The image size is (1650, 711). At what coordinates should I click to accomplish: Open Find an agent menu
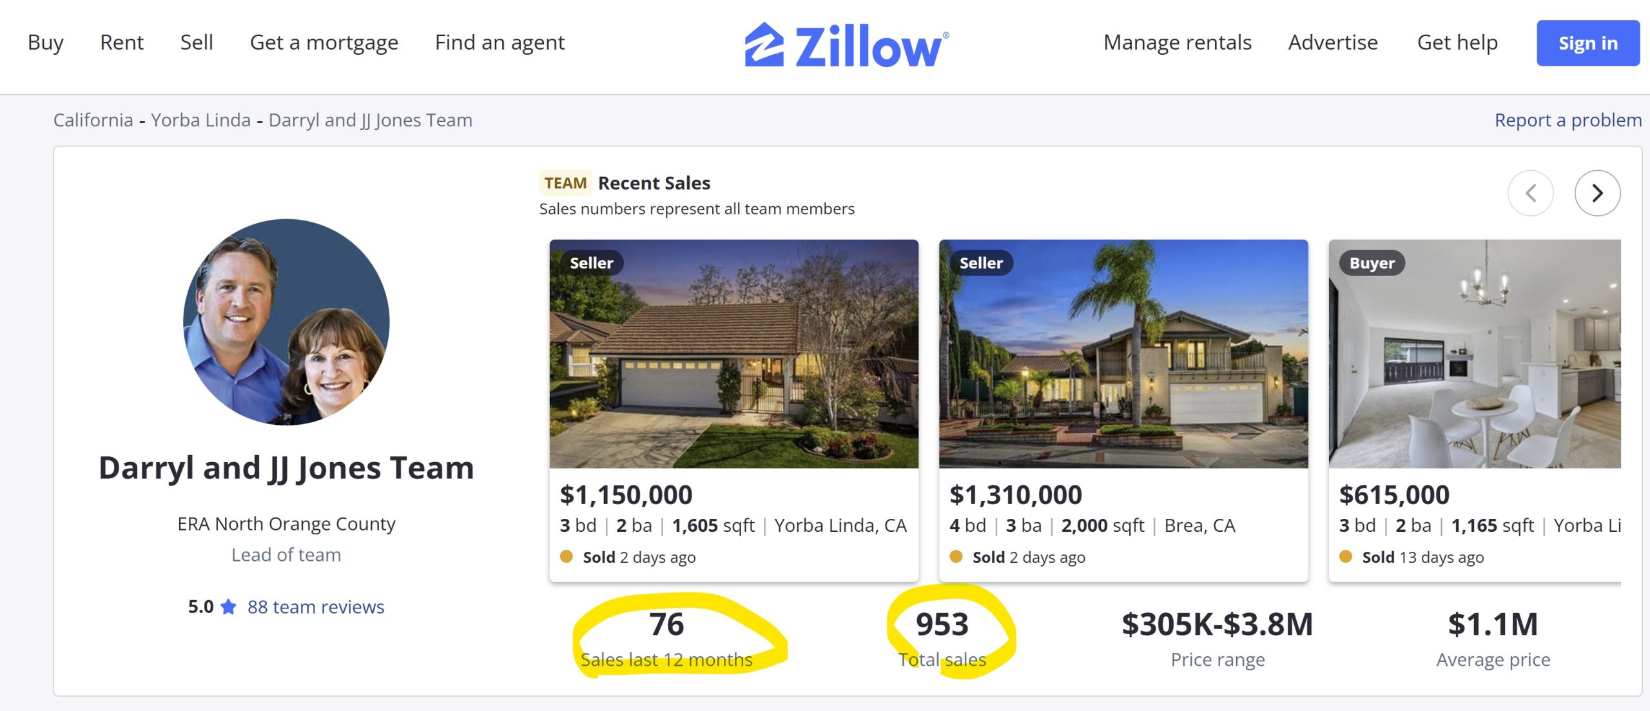(500, 43)
